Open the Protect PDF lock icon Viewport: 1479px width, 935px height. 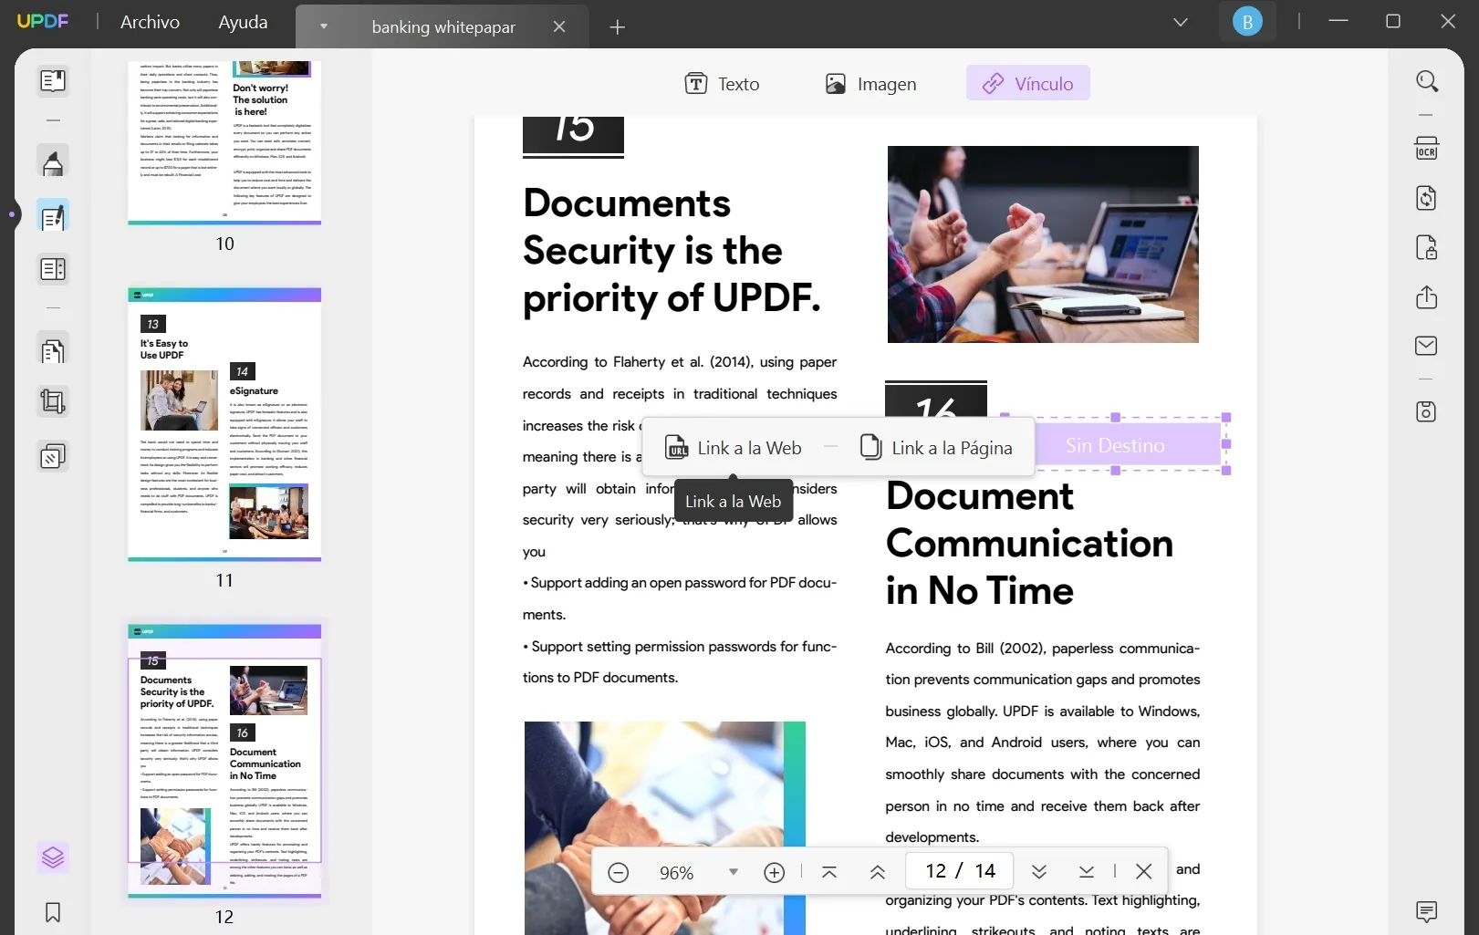click(x=1427, y=248)
